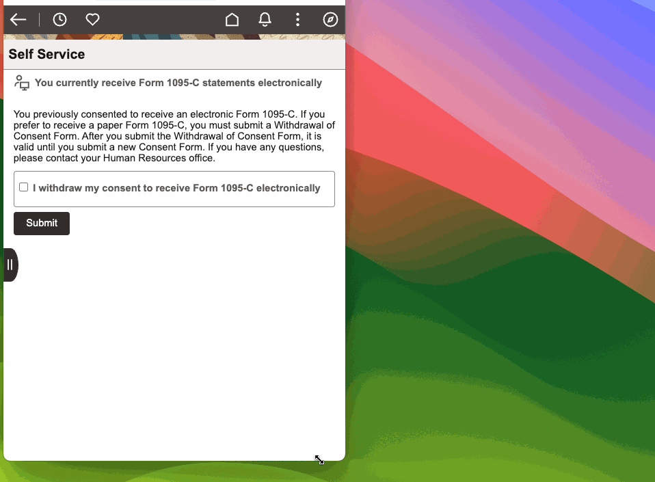Click the 'I withdraw my consent' label text
The height and width of the screenshot is (482, 655).
pos(176,188)
